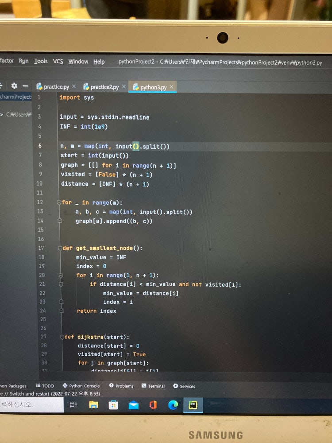Screen dimensions: 332x443
Task: Click the PyCharm icon in the taskbar
Action: point(193,404)
